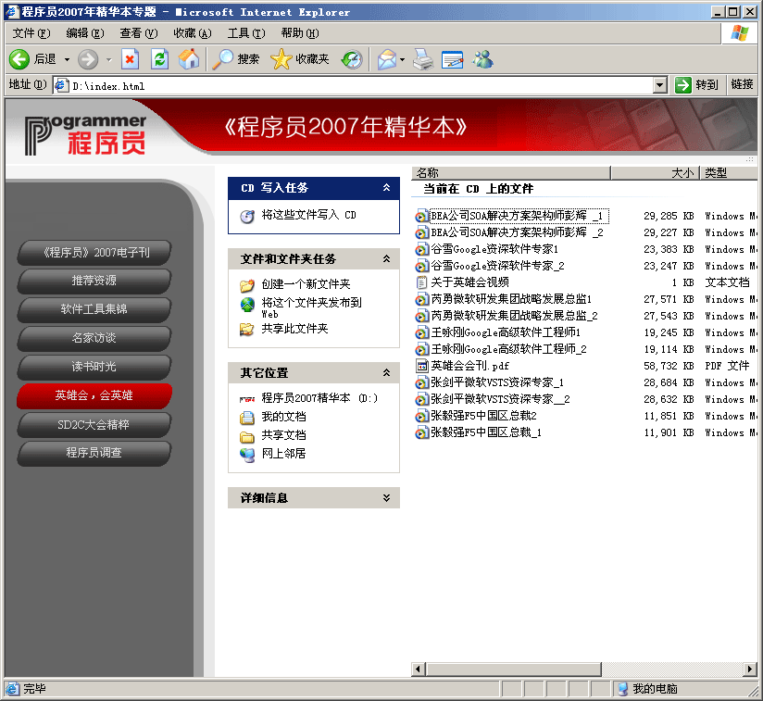Click the Stop loading toolbar icon

point(130,59)
